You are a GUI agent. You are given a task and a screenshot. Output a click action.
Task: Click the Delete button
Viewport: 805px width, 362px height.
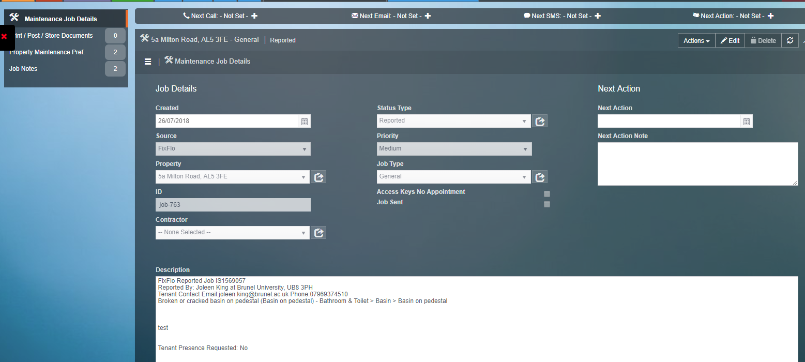(x=763, y=40)
